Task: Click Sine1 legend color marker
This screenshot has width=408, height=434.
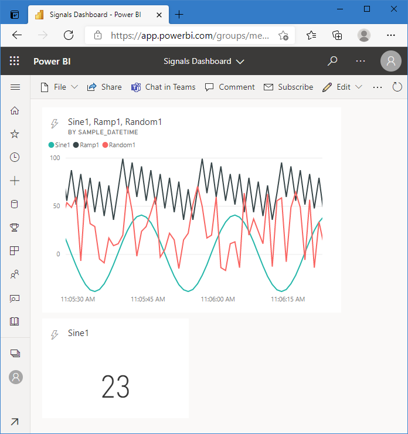Action: (x=51, y=145)
